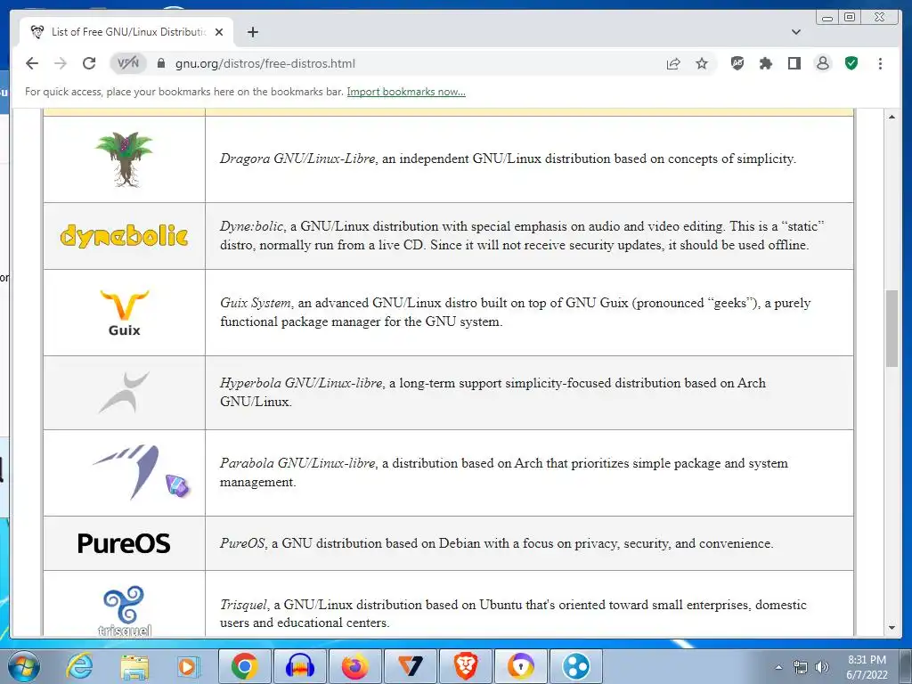
Task: Open the media player taskbar icon
Action: [x=188, y=666]
